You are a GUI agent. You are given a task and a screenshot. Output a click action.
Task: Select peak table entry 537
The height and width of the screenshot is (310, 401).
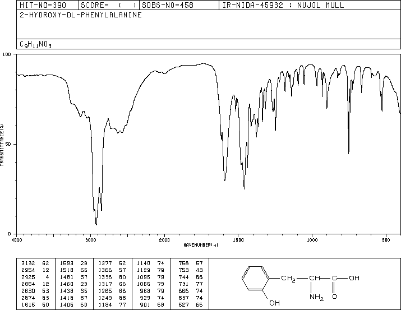183,298
